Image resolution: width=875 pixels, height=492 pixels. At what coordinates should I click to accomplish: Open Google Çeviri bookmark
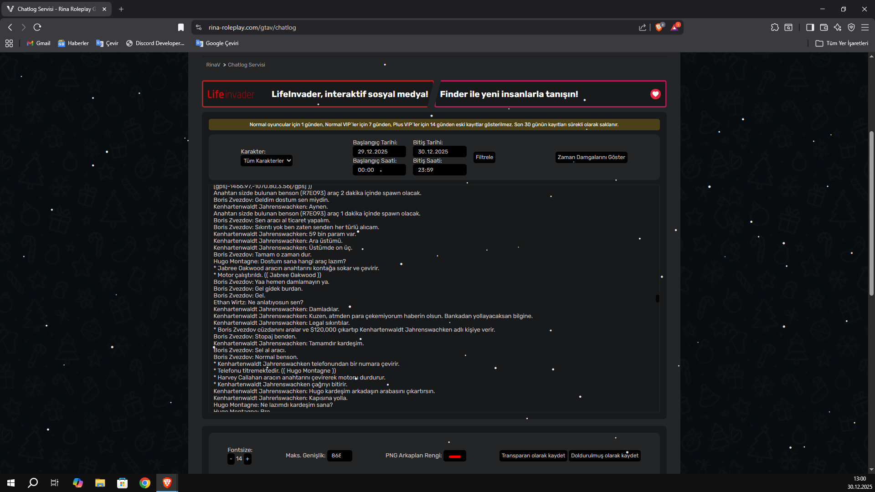tap(217, 43)
